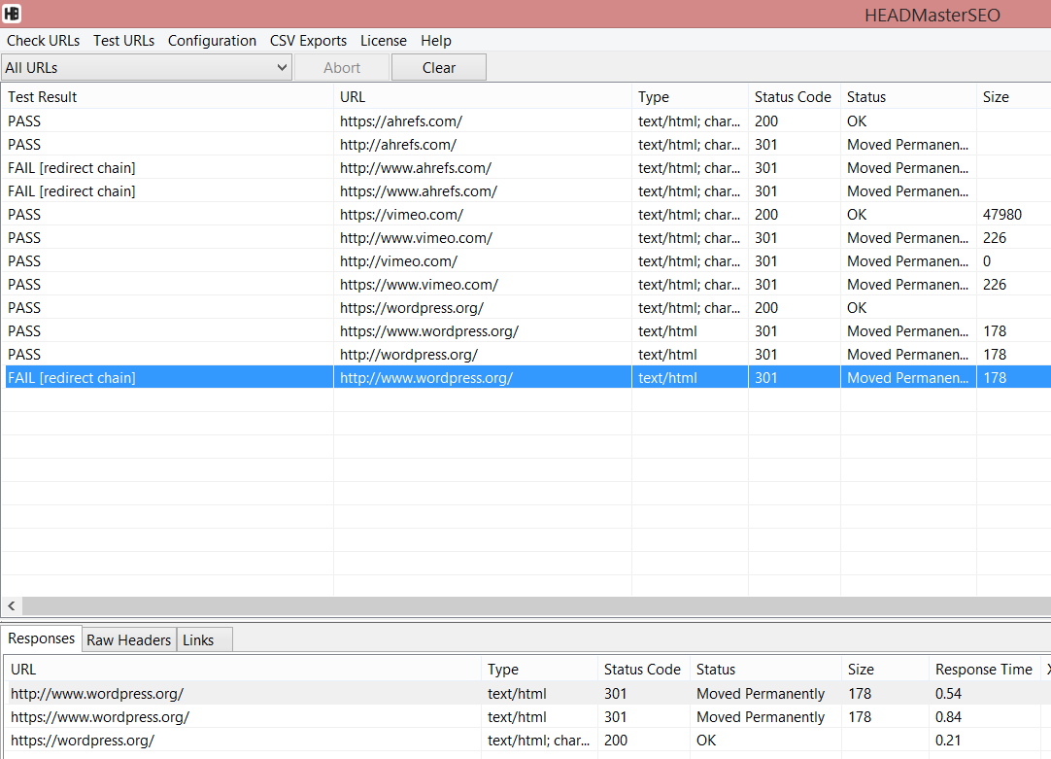Sort by Size header in results grid
The image size is (1051, 759).
point(1013,97)
